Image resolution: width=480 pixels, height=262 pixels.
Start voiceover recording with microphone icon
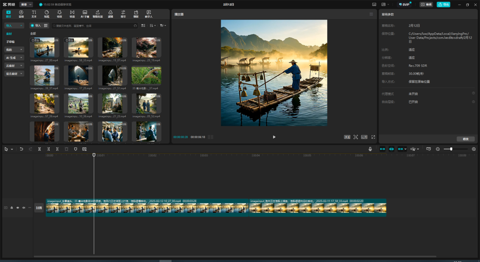pos(370,149)
